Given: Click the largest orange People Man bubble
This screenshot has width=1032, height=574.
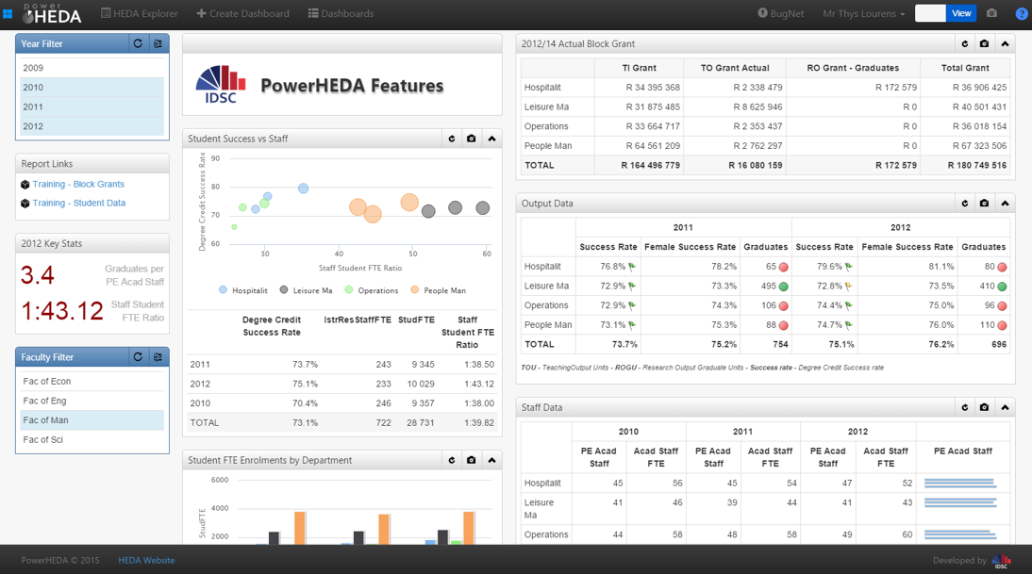Looking at the screenshot, I should point(409,203).
